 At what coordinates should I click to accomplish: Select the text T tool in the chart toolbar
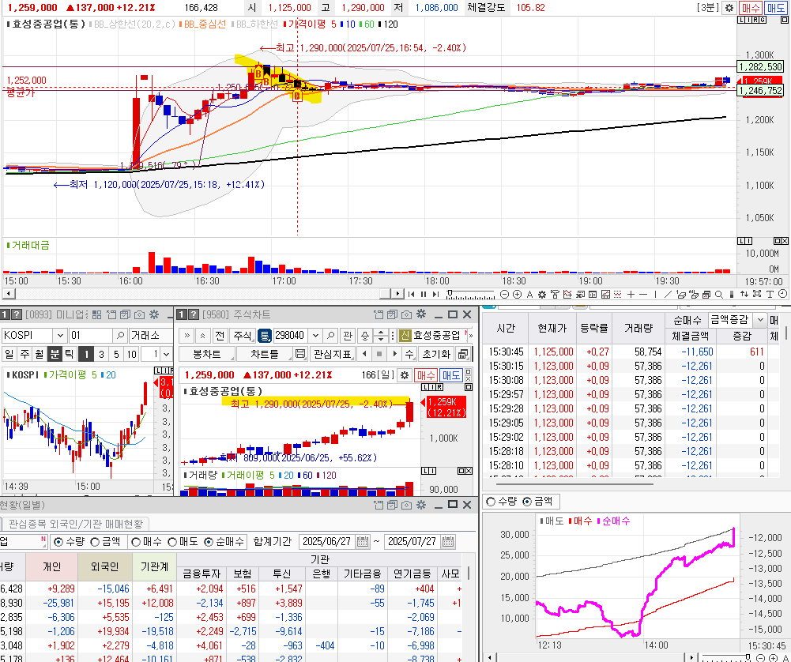(770, 295)
